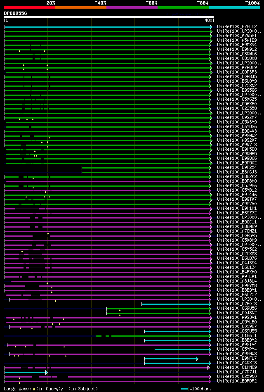Click the green alignment bar for Q0J8N2
Screen dimensions: 264x392
(x=158, y=313)
